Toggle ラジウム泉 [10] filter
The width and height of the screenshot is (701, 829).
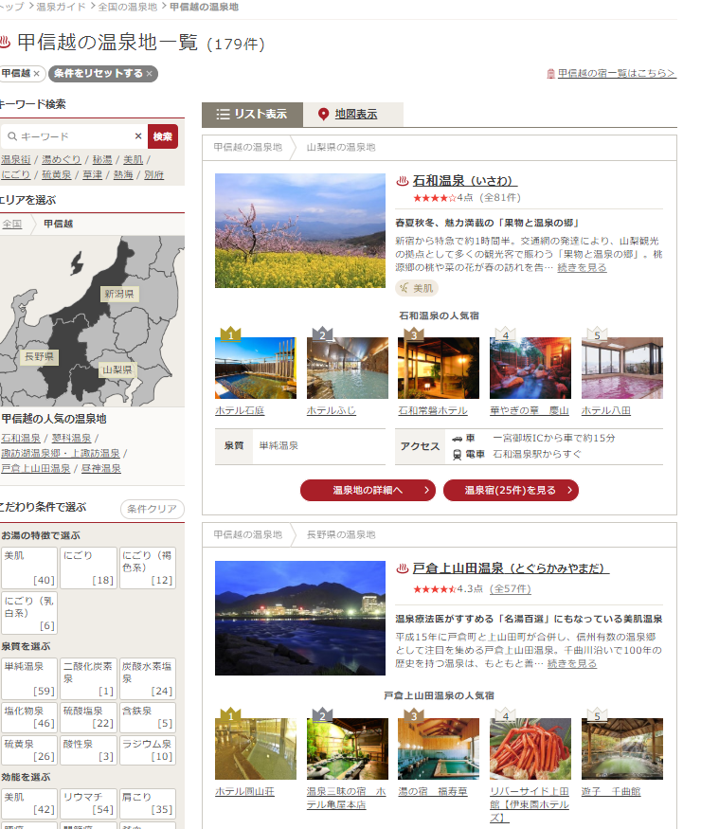tap(148, 750)
